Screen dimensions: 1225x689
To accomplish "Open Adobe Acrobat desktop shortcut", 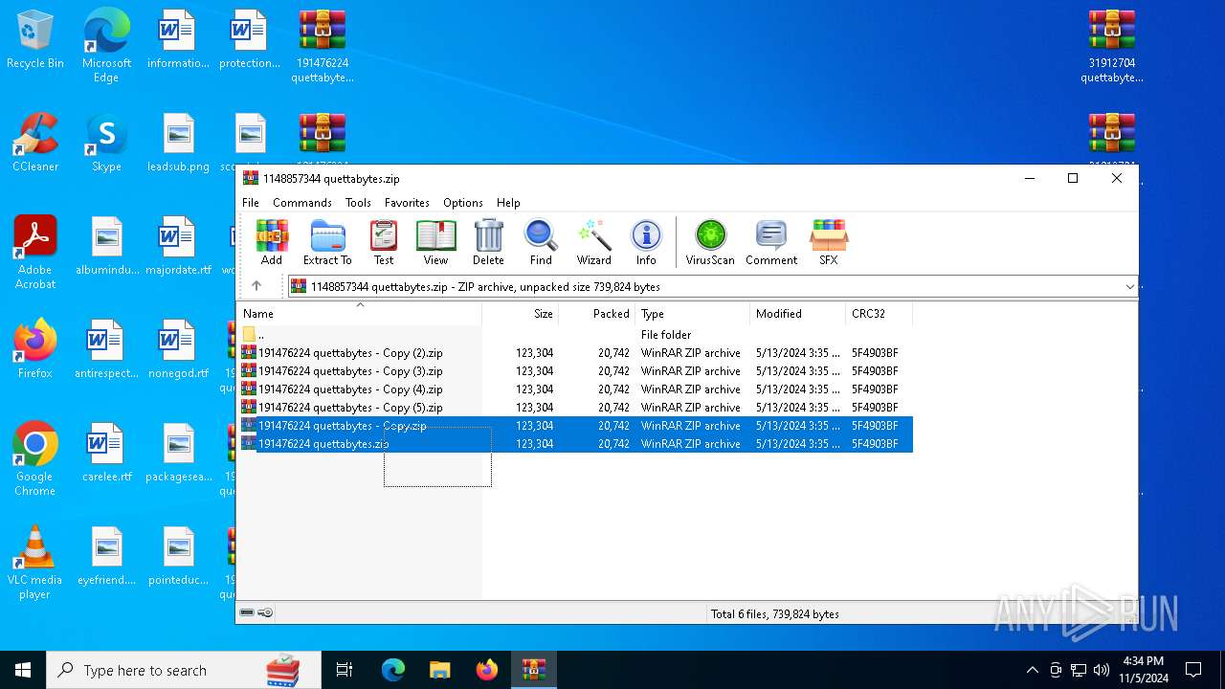I will point(35,253).
